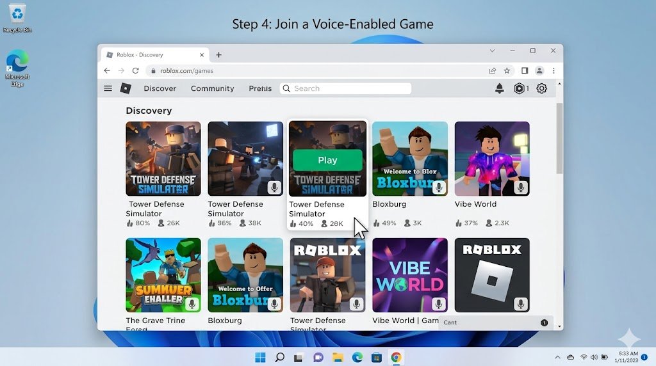Open the Community menu item
Viewport: 656px width, 366px height.
point(213,88)
